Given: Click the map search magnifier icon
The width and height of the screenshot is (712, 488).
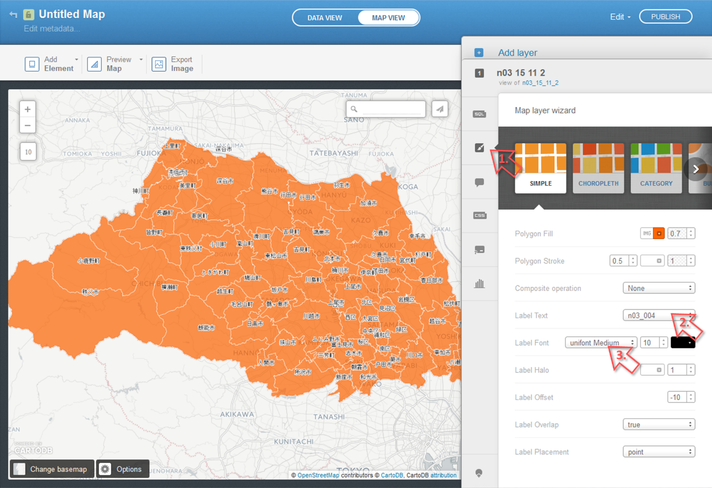Looking at the screenshot, I should pyautogui.click(x=354, y=109).
